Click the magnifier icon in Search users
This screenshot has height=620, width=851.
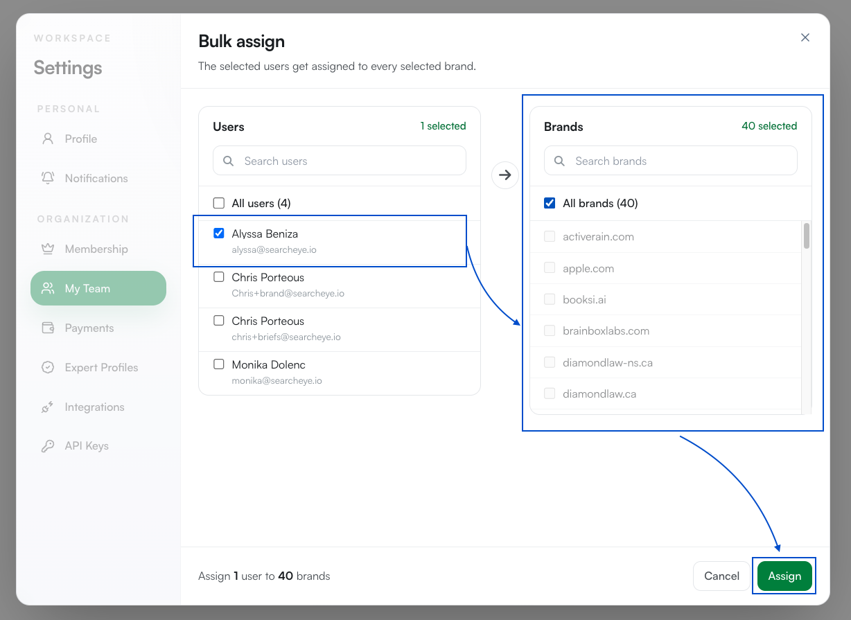229,161
